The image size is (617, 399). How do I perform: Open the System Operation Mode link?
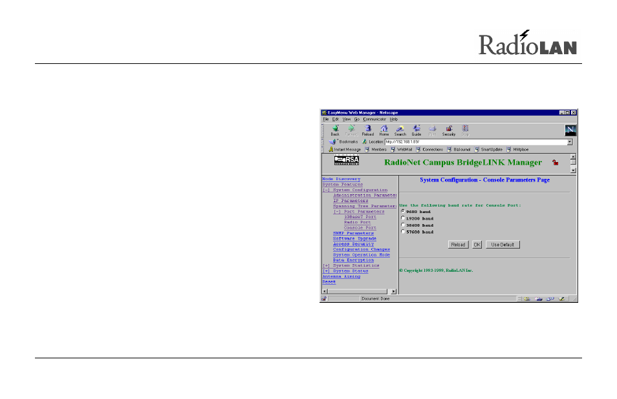click(x=362, y=255)
